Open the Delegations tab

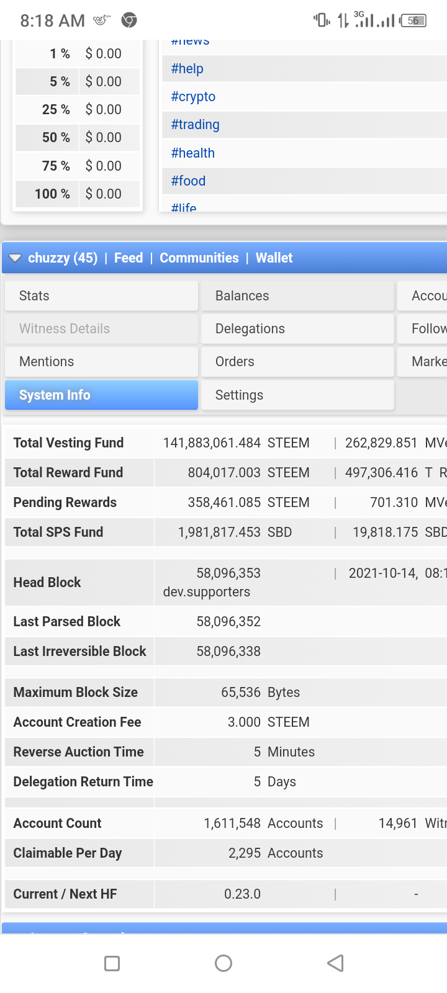[297, 329]
